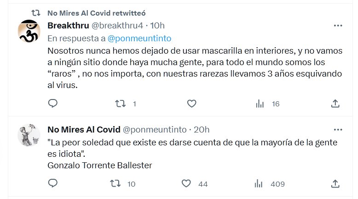Open No Mires Al Covid profile name
Viewport: 358px width, 199px height.
point(84,130)
